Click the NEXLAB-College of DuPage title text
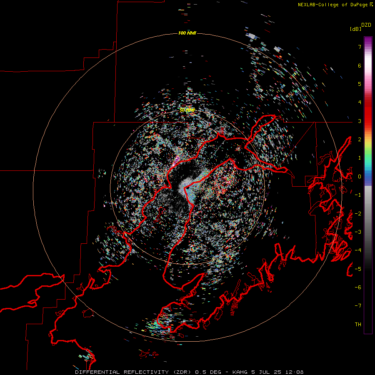Viewport: 375px width, 375px height. (335, 5)
